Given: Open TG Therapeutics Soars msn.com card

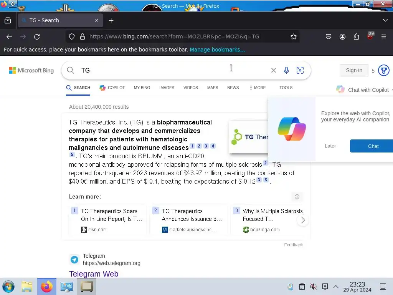Looking at the screenshot, I should coord(107,220).
